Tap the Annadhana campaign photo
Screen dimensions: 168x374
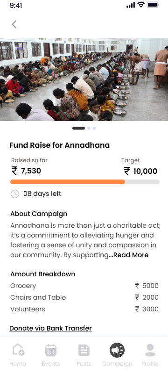tap(84, 79)
